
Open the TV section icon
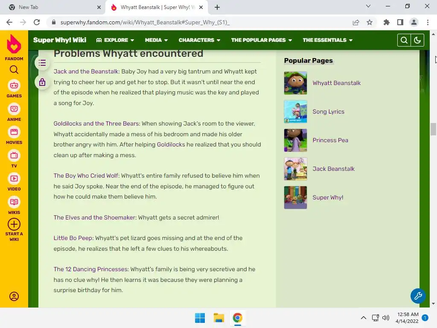(14, 155)
